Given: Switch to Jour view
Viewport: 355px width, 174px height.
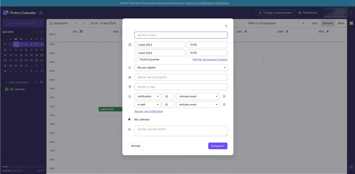Looking at the screenshot, I should pos(315,23).
